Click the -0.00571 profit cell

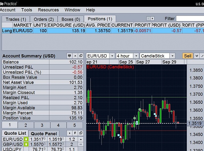143,31
